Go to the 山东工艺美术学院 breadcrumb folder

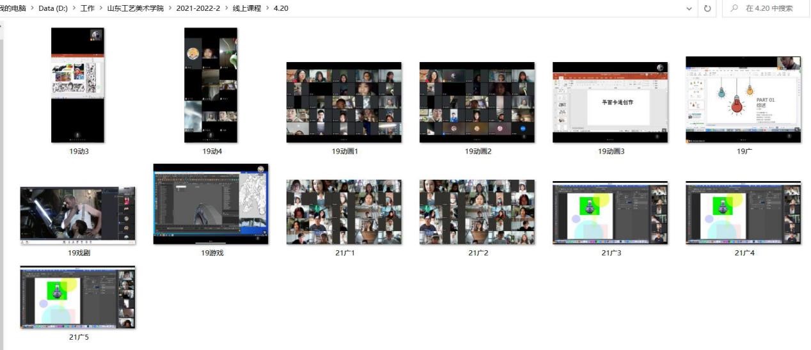click(x=135, y=8)
